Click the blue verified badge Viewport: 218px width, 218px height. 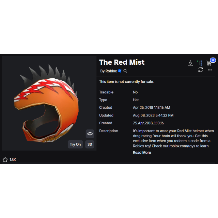(120, 71)
